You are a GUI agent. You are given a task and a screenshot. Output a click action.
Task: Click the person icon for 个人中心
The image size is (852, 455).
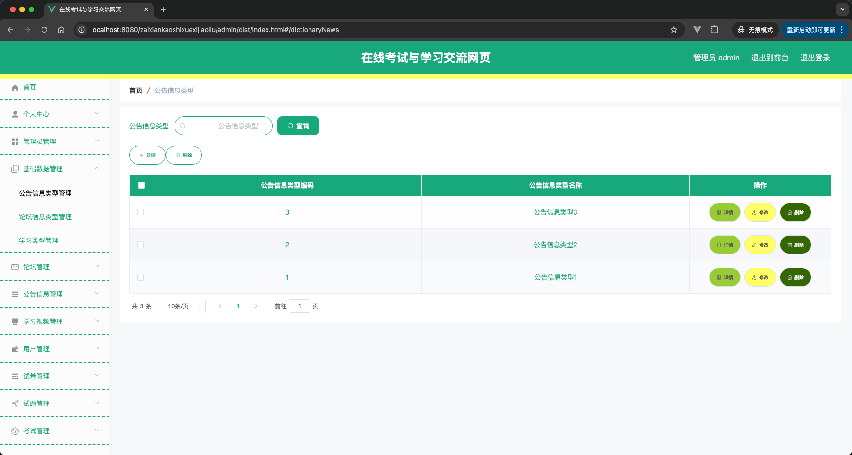[15, 114]
